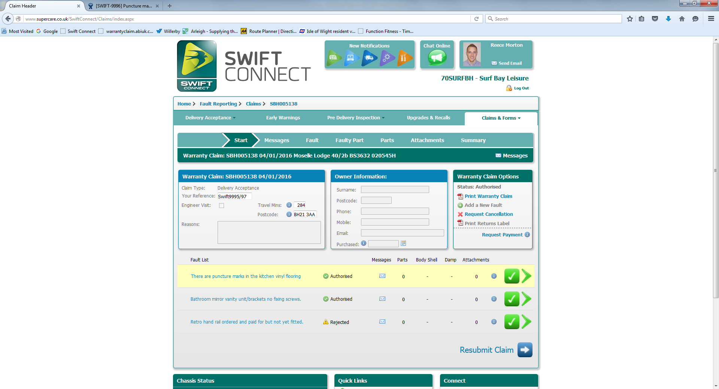The height and width of the screenshot is (389, 719).
Task: Open messages envelope for retro hand rail fault
Action: click(382, 322)
